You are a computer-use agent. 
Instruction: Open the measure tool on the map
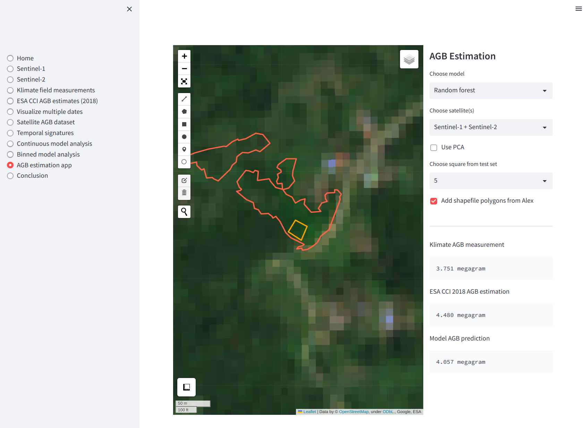[x=186, y=387]
